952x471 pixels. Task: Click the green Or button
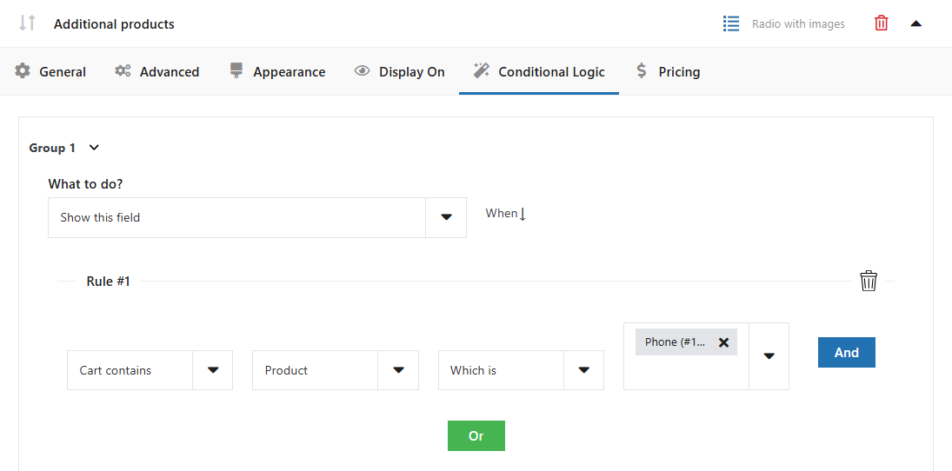[476, 435]
